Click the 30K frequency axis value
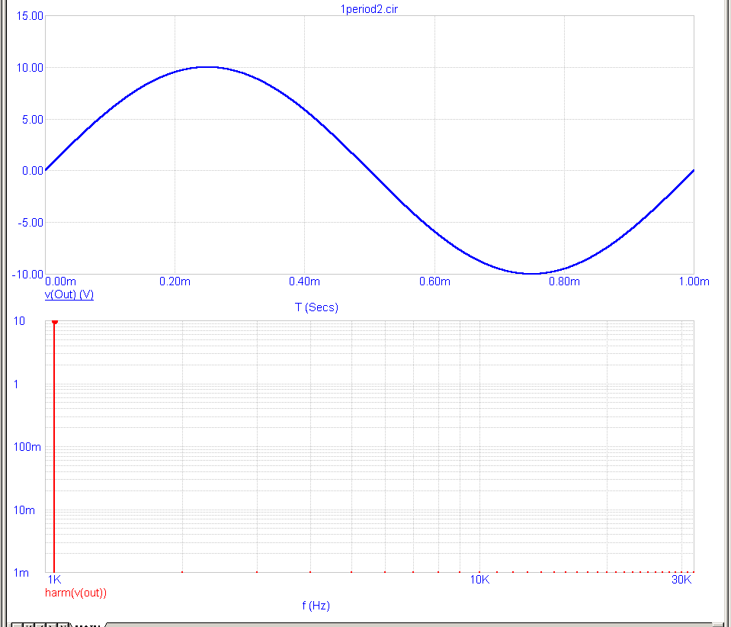Screen dimensions: 731x627 pos(681,580)
